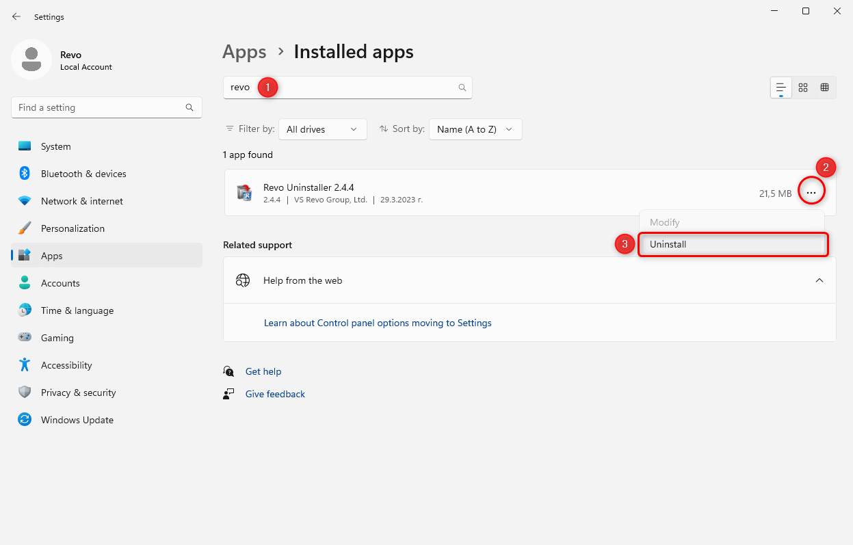This screenshot has height=545, width=853.
Task: Go back with the Settings back arrow
Action: (x=16, y=16)
